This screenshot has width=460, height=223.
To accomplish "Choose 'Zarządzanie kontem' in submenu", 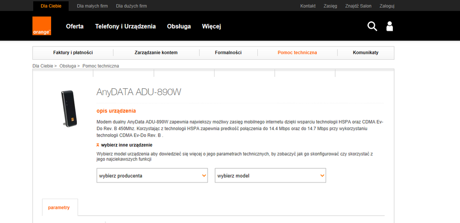I will click(156, 52).
